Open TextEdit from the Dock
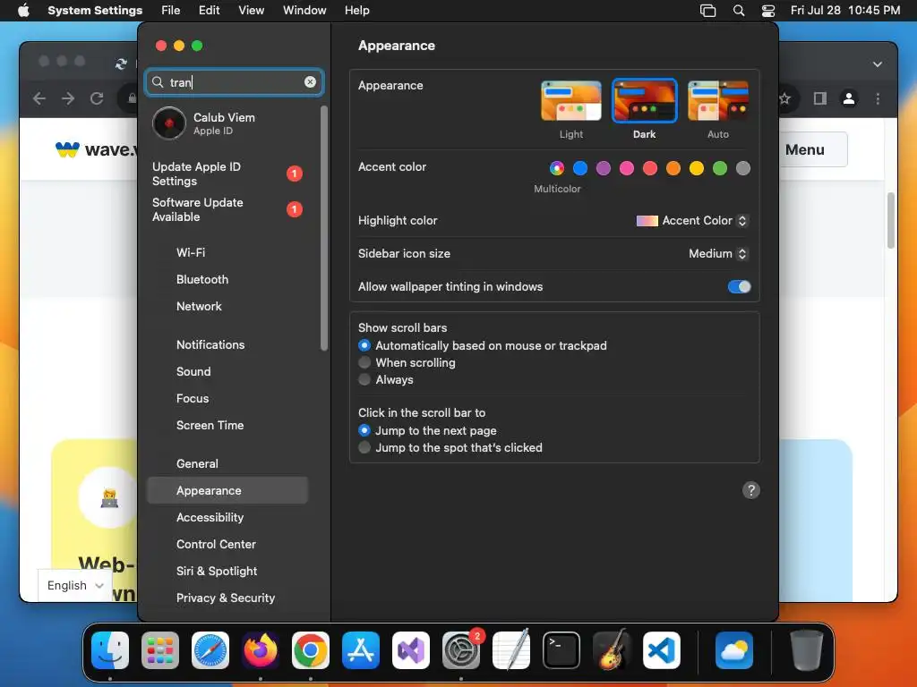This screenshot has width=917, height=687. [x=511, y=650]
